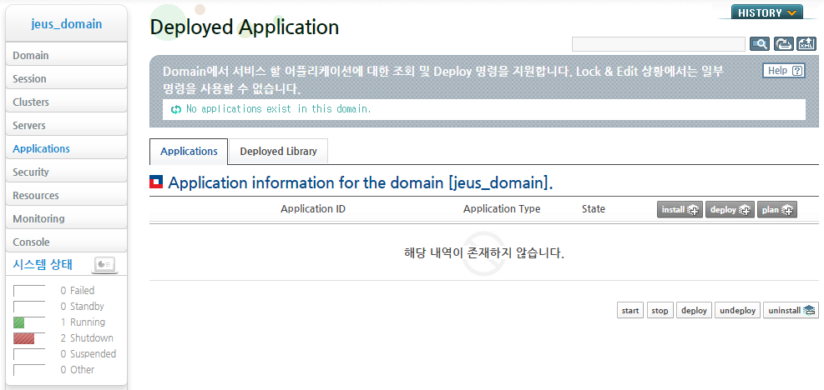Image resolution: width=824 pixels, height=390 pixels.
Task: Click the gray deploy button in table header
Action: pos(730,209)
